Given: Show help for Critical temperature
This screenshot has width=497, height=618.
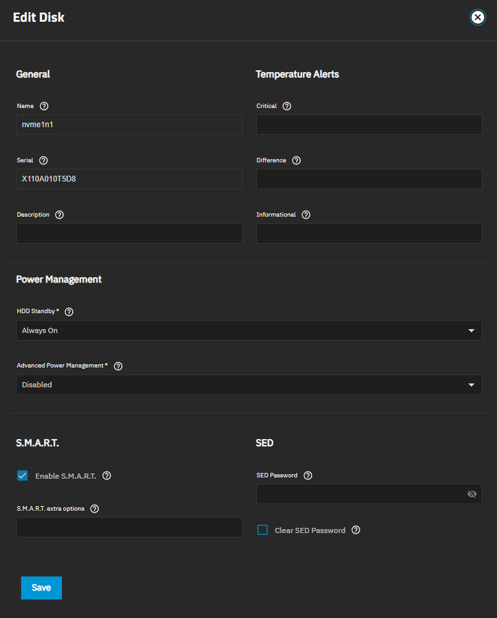Looking at the screenshot, I should pos(287,106).
